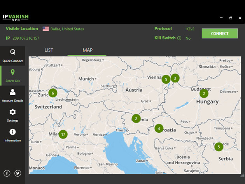
Task: Click the Bosnia and Herzegovina map label
Action: coord(183,160)
